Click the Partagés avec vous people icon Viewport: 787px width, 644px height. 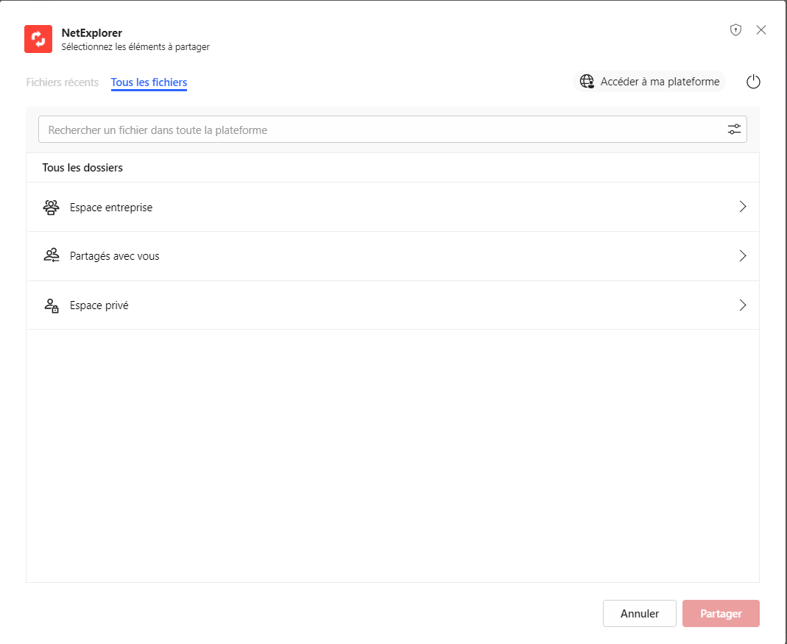[x=51, y=256]
